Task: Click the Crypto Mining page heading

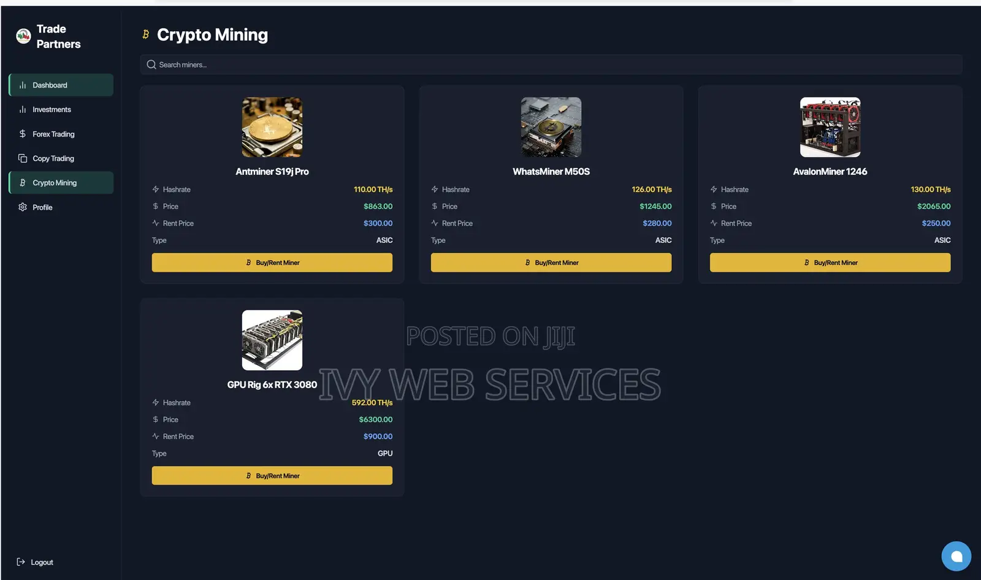Action: pyautogui.click(x=212, y=35)
